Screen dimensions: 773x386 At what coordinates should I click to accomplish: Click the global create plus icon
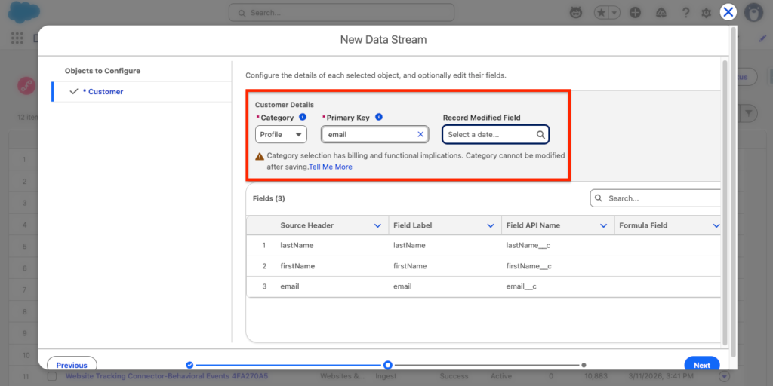click(635, 13)
